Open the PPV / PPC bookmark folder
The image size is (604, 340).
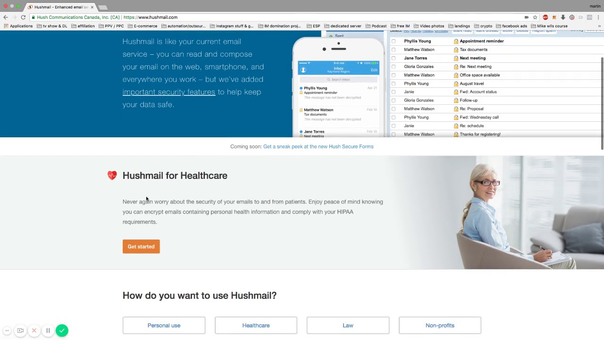(x=111, y=26)
